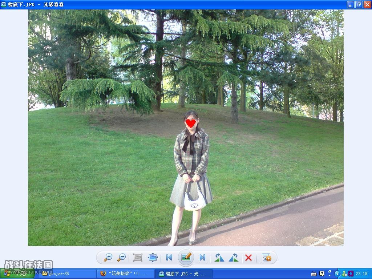
Task: Show image at actual size
Action: tap(138, 258)
